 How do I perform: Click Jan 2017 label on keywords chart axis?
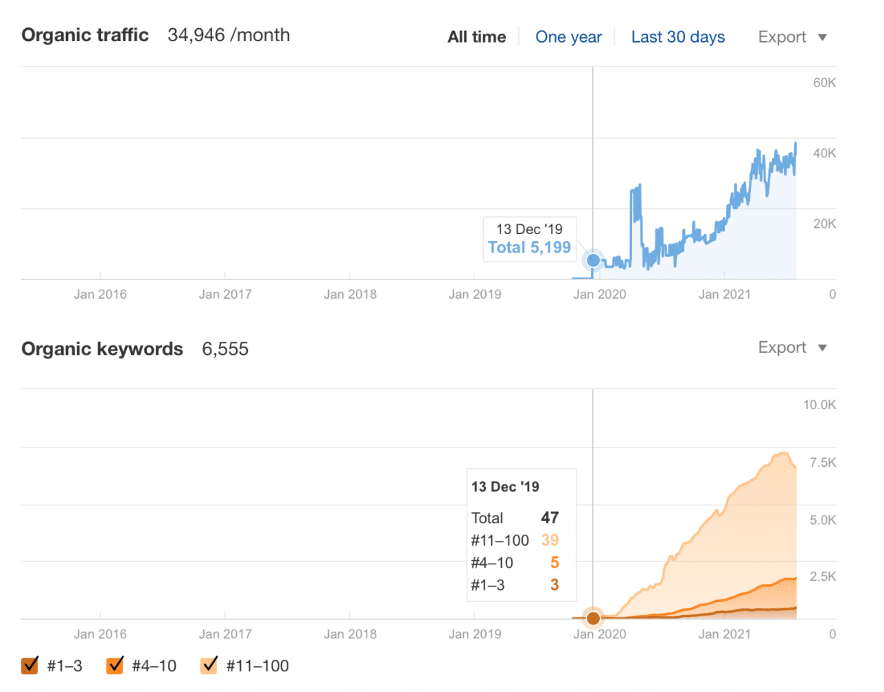pyautogui.click(x=225, y=634)
